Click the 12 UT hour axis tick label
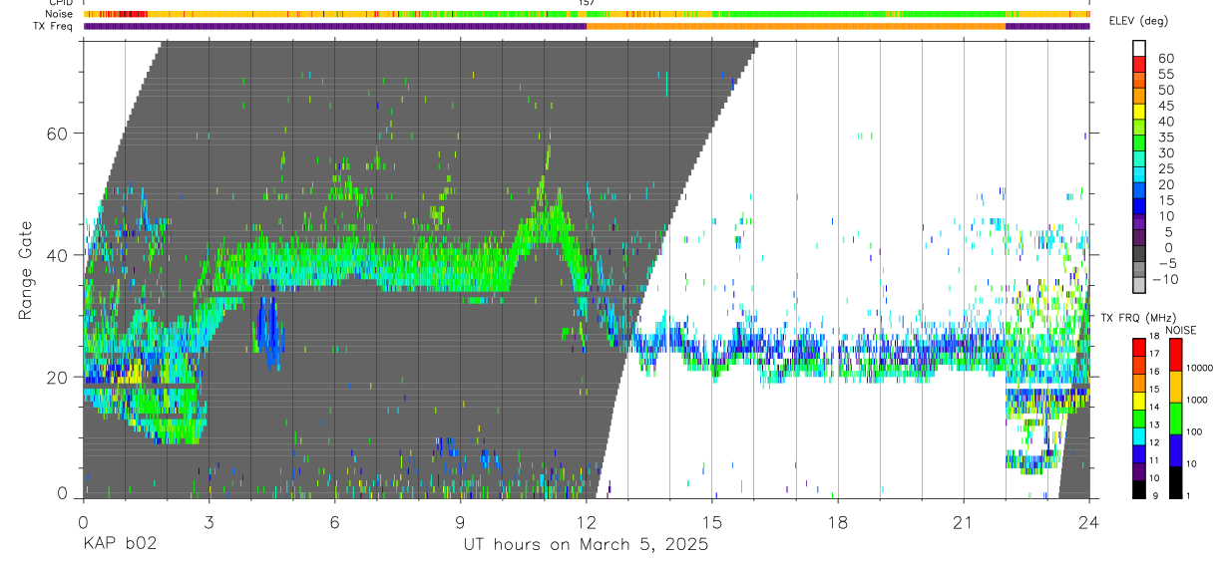 tap(587, 522)
